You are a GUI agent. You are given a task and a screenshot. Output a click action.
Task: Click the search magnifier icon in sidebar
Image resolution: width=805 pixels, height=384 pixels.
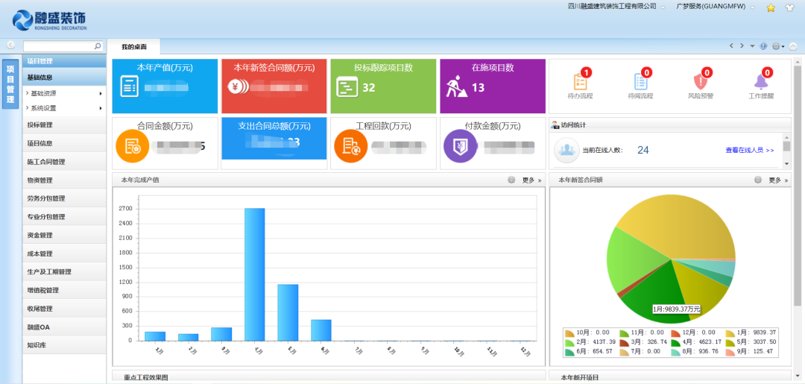pyautogui.click(x=98, y=46)
